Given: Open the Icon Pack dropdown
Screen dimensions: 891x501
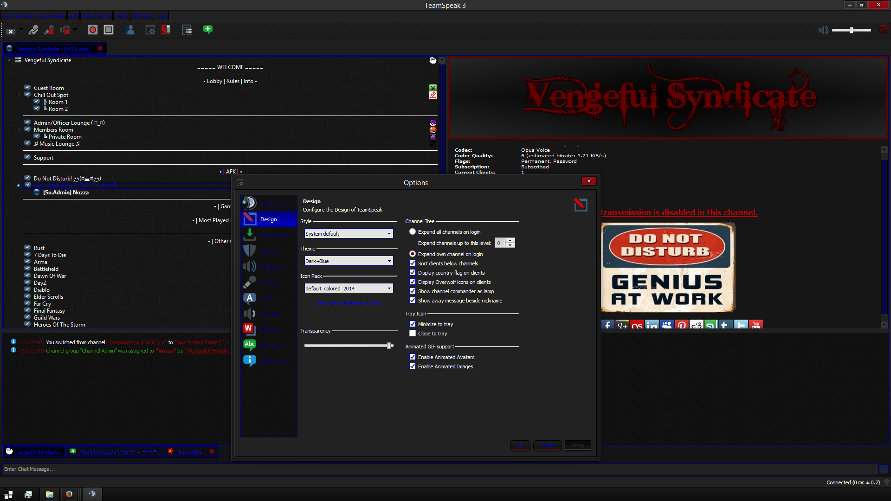Looking at the screenshot, I should click(x=349, y=289).
